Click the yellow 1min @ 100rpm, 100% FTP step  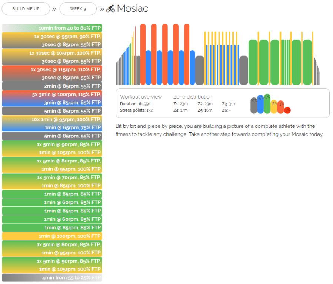52,236
